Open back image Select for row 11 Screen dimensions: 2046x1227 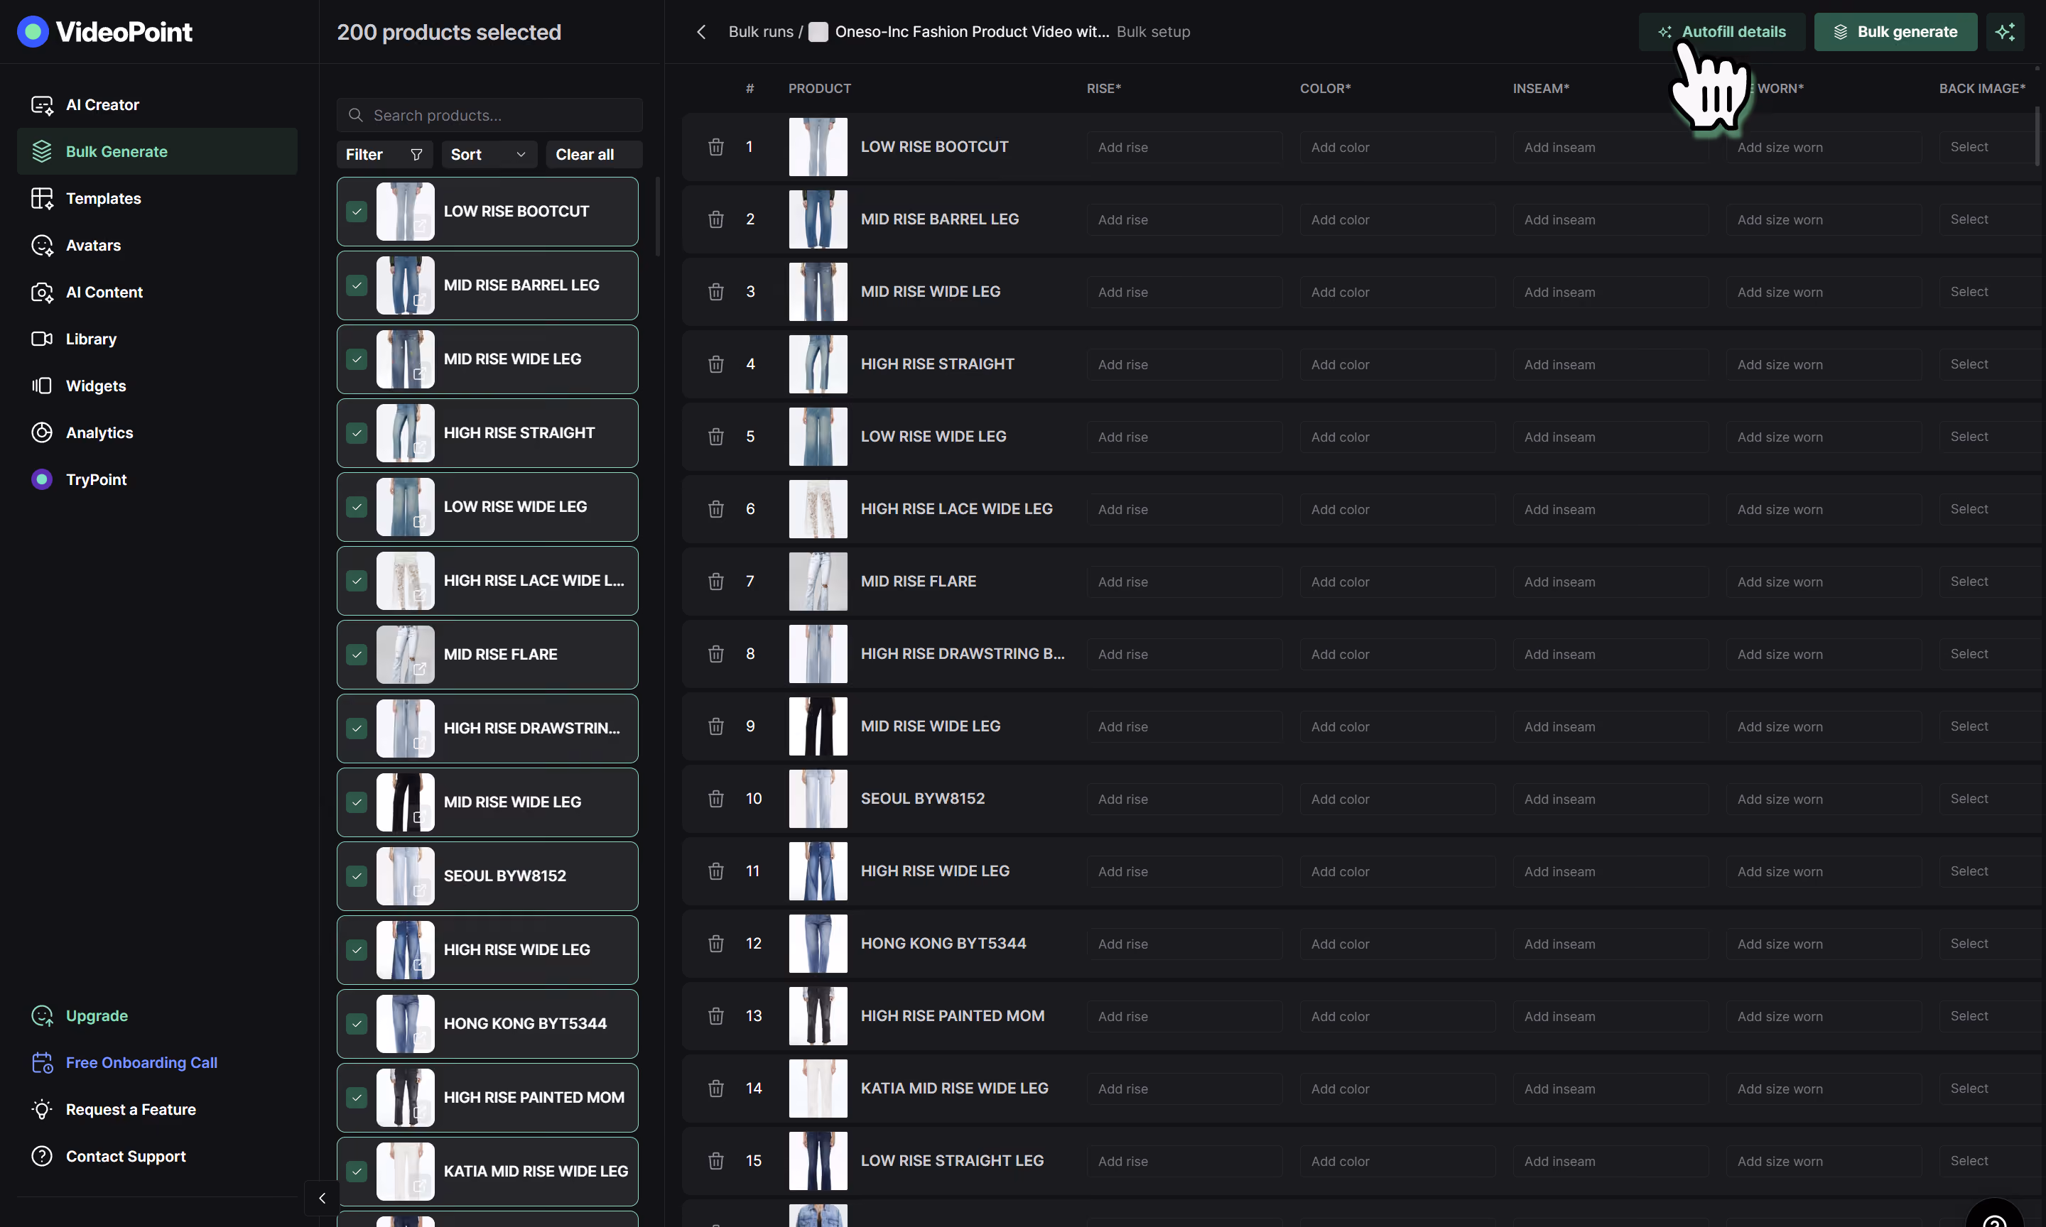(1989, 871)
